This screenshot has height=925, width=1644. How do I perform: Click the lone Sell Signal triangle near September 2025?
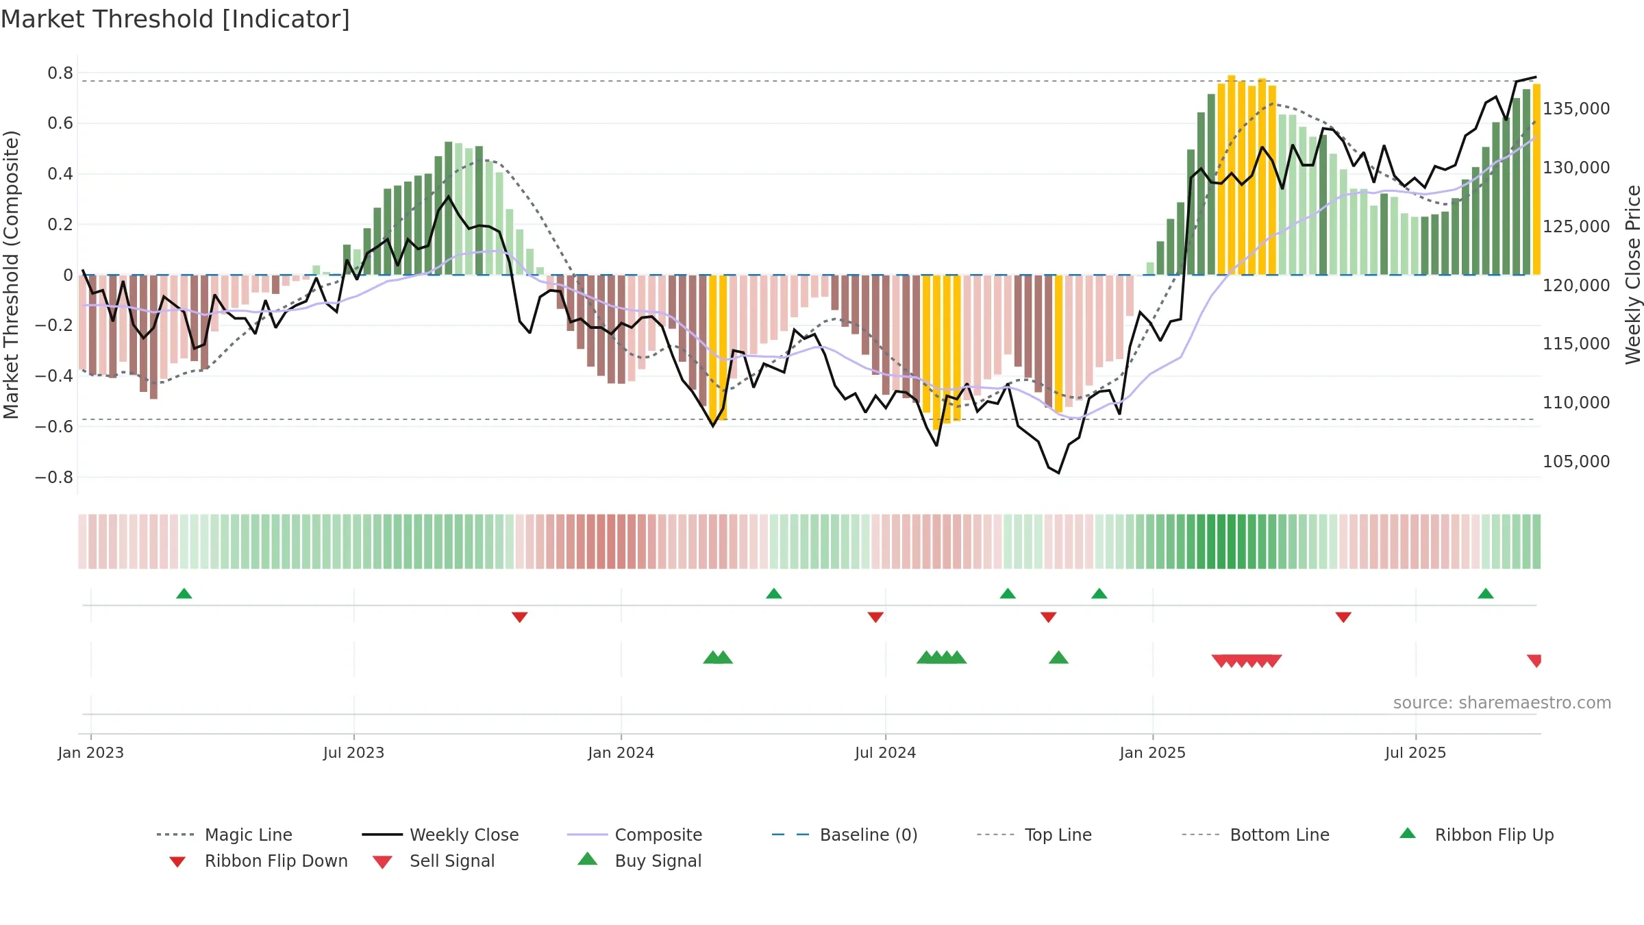1534,661
